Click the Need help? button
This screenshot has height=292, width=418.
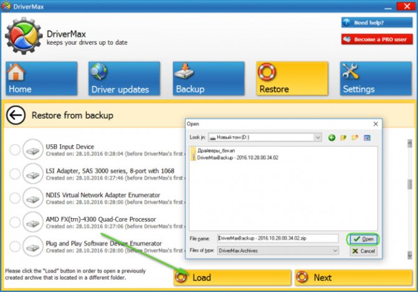tap(377, 22)
